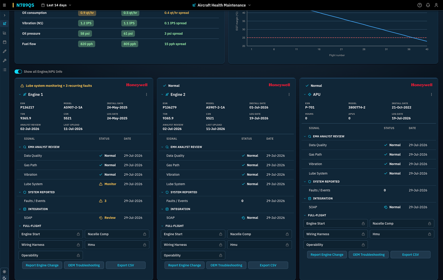Collapse Engine 1 Full-Flight section
Image resolution: width=443 pixels, height=280 pixels.
coord(20,226)
